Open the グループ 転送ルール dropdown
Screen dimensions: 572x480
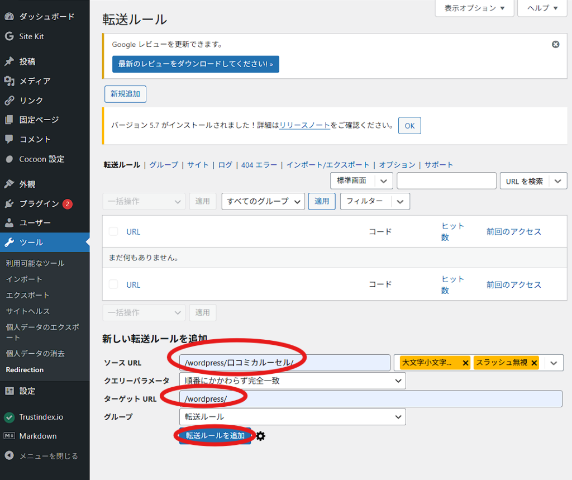click(292, 417)
